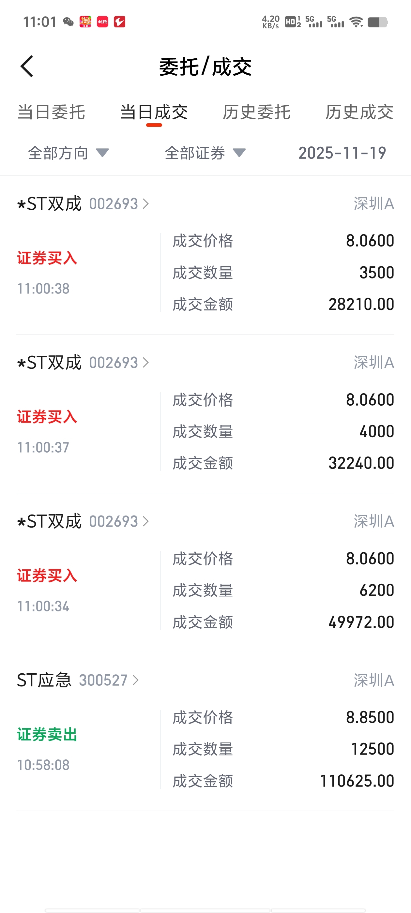The width and height of the screenshot is (411, 913).
Task: Switch to the 当日委托 tab
Action: tap(52, 112)
